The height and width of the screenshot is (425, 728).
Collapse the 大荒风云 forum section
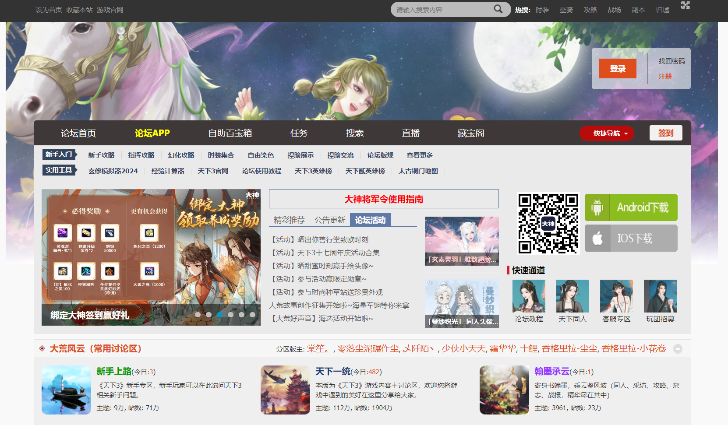click(678, 349)
